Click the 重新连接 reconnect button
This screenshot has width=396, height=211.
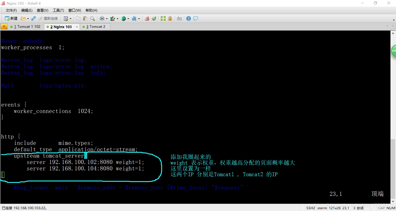coord(48,18)
